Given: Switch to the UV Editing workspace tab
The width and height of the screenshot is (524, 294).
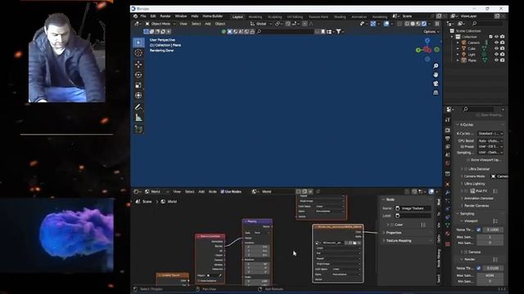Looking at the screenshot, I should point(295,16).
